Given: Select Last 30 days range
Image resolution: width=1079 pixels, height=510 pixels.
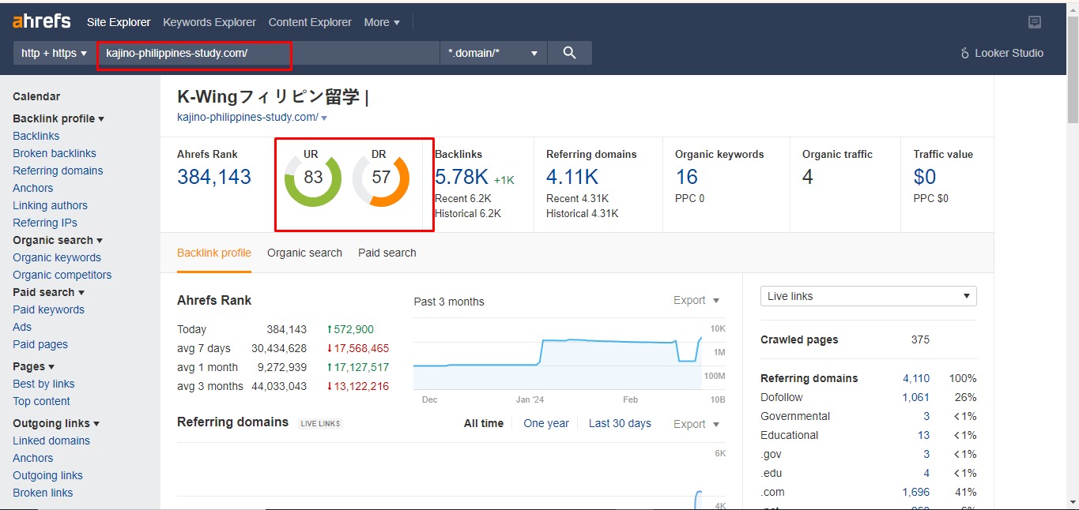Looking at the screenshot, I should click(620, 423).
